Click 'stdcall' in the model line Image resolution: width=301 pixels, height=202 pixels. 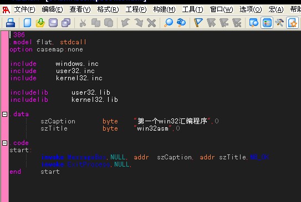click(x=73, y=42)
